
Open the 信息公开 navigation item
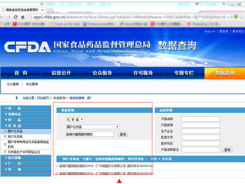tap(61, 73)
